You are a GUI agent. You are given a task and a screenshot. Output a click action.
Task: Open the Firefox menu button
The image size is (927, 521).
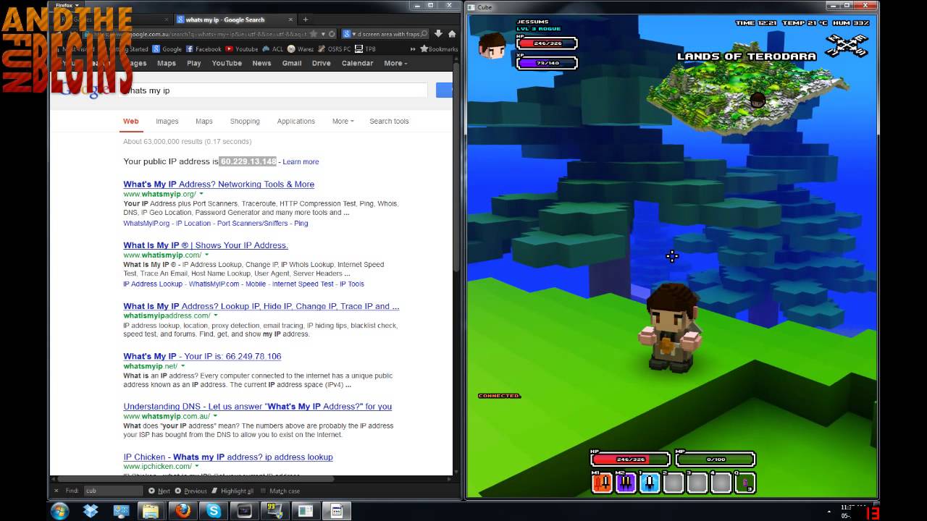67,5
